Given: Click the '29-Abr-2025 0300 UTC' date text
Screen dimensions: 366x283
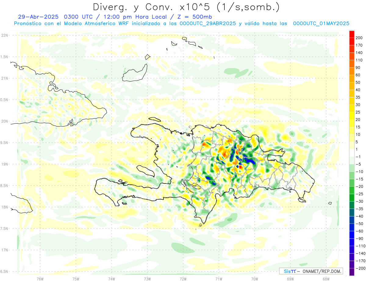Looking at the screenshot, I should [x=56, y=17].
